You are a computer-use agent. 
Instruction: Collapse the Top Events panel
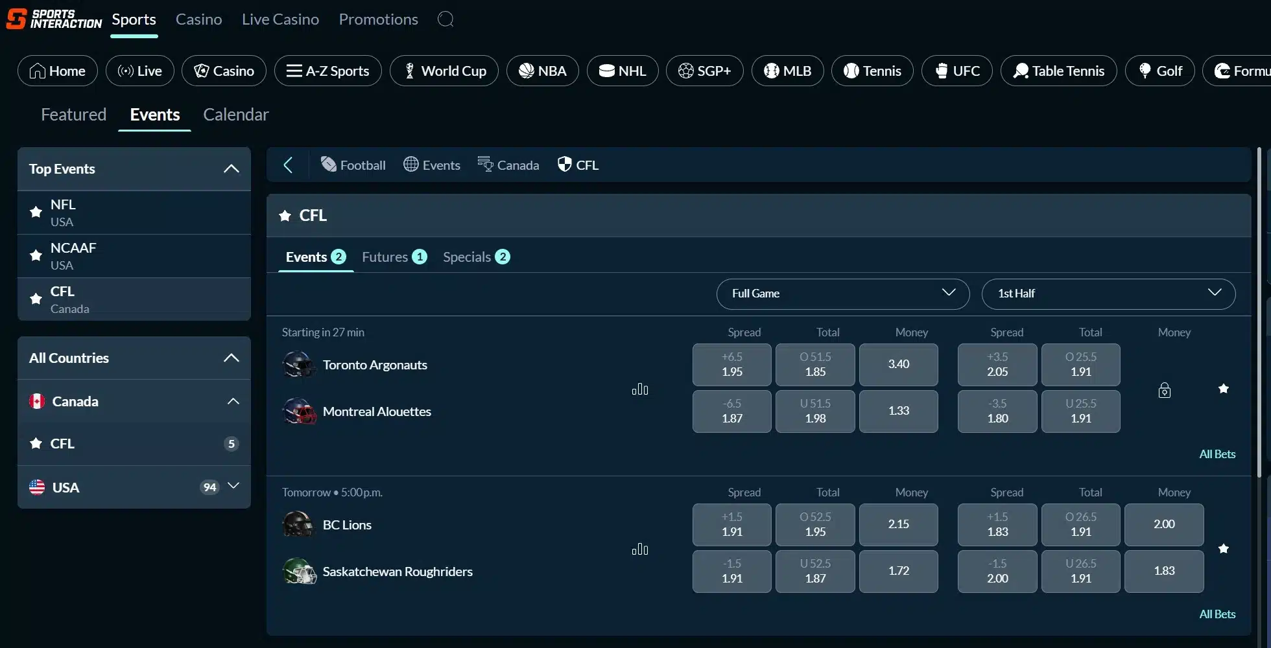click(232, 169)
